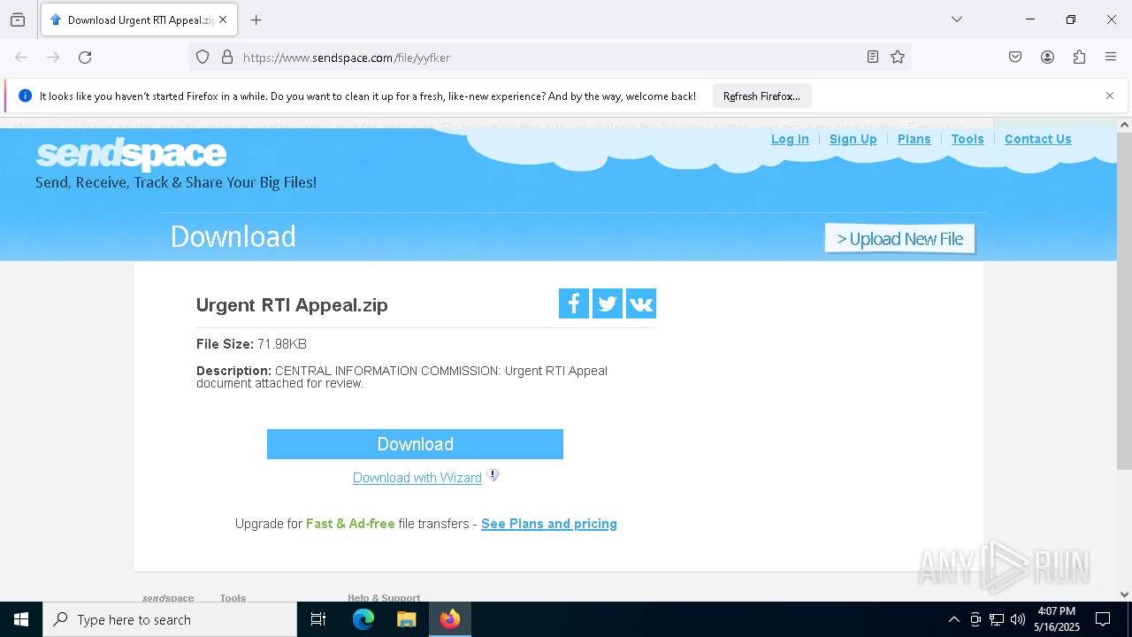Open File Explorer from taskbar

[x=406, y=619]
